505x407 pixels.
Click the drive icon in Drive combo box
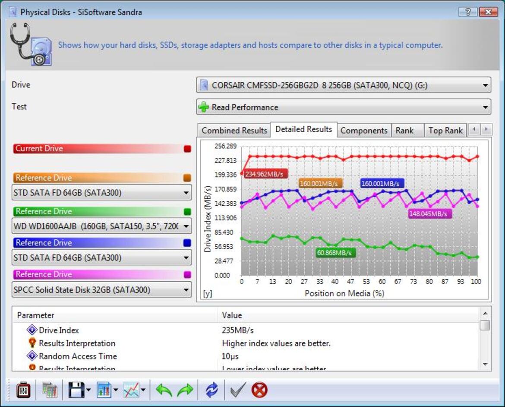[x=204, y=85]
